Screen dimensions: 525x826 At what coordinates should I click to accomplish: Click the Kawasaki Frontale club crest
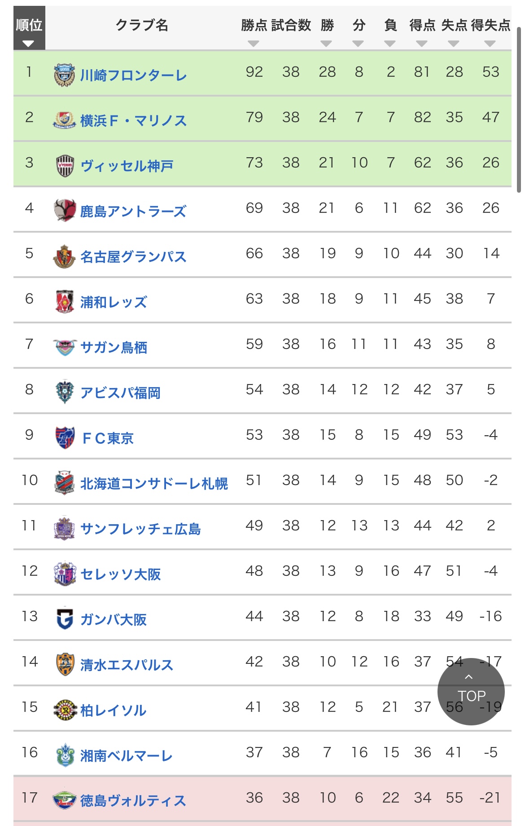[64, 75]
